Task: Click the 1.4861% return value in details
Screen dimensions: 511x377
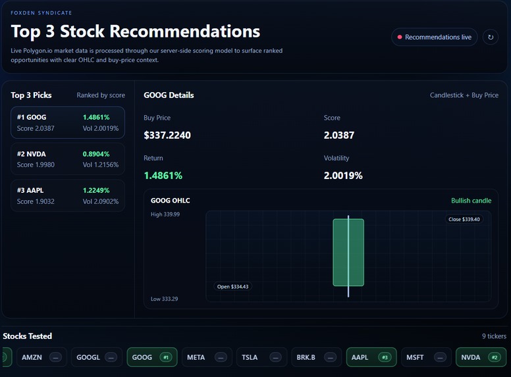Action: coord(163,176)
